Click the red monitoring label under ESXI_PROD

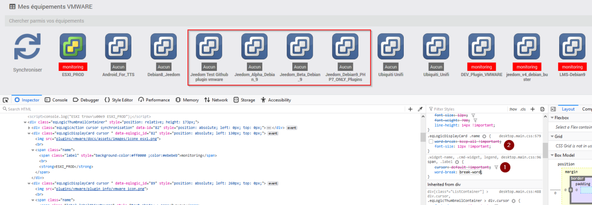73,67
